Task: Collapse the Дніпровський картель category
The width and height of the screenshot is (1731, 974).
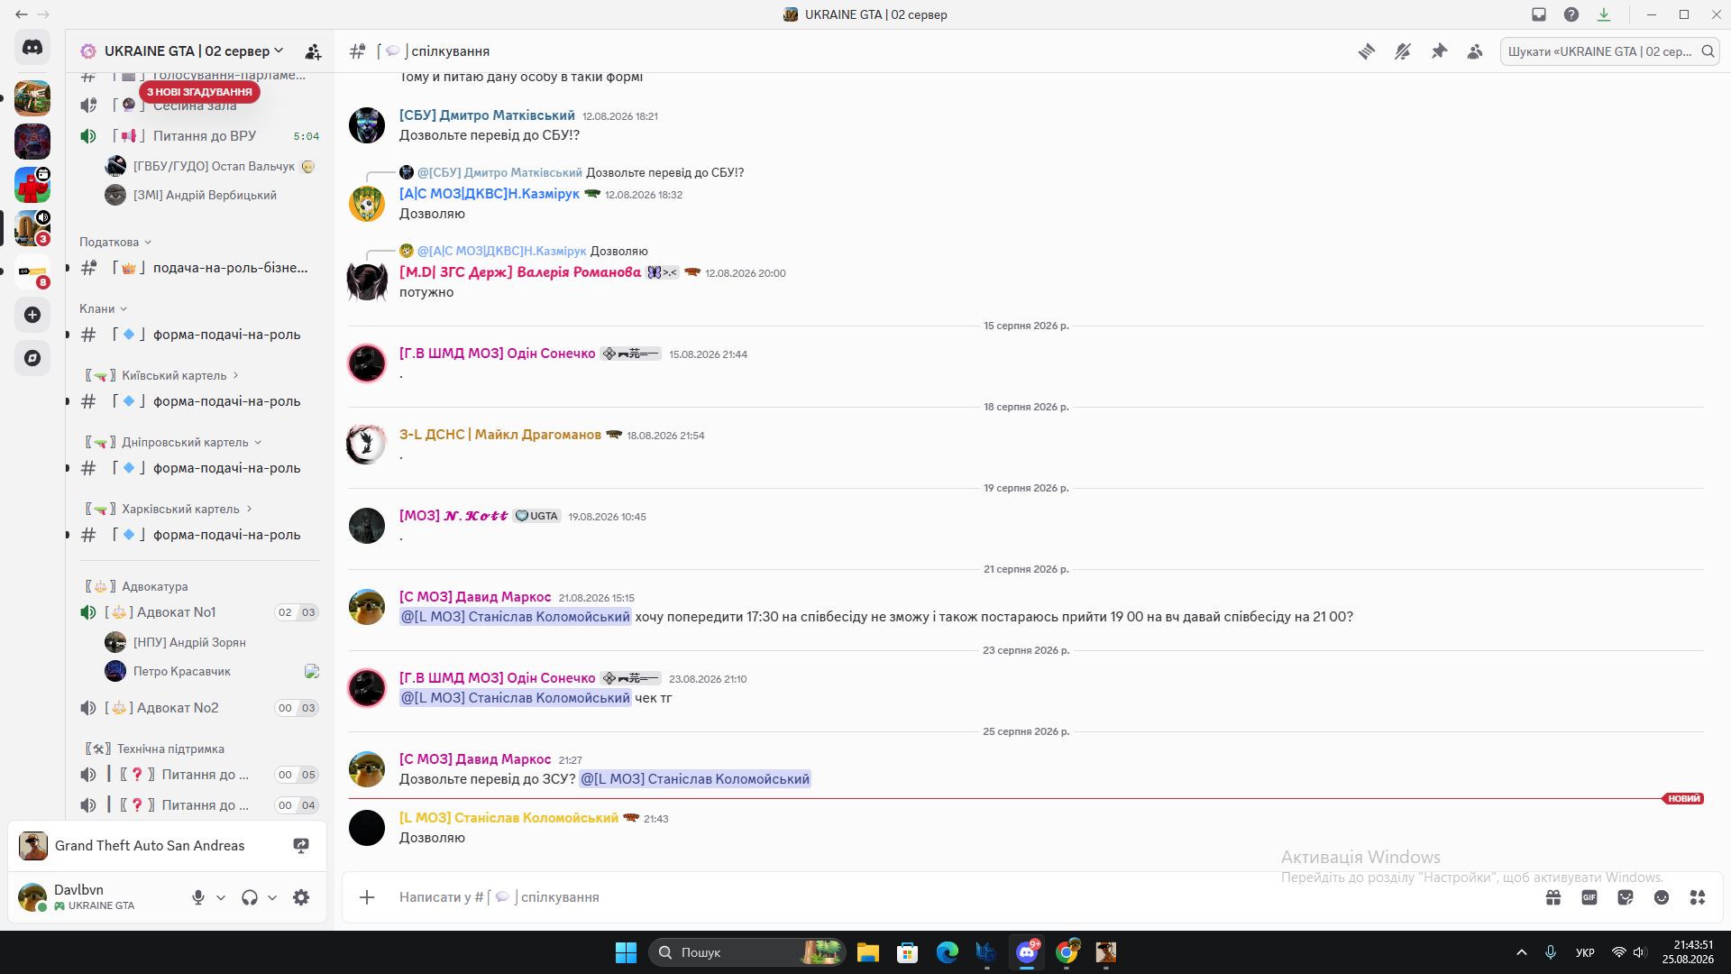Action: [173, 442]
